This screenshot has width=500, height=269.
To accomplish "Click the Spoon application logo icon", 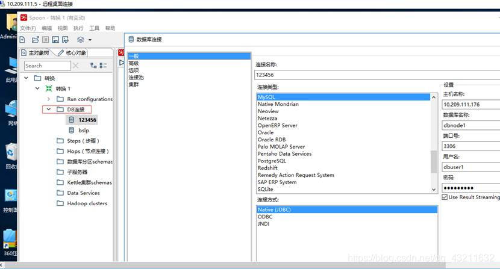I will [24, 17].
